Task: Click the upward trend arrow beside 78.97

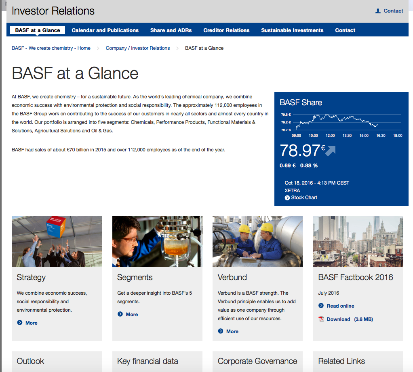Action: click(330, 151)
